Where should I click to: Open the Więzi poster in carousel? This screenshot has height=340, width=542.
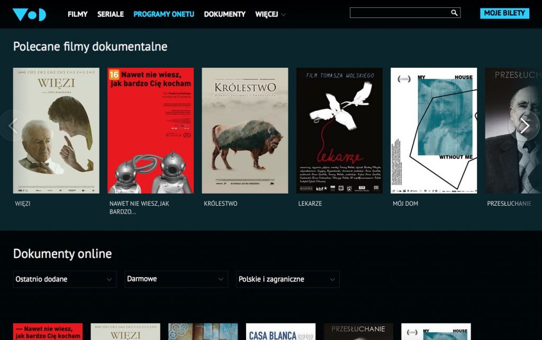point(56,131)
